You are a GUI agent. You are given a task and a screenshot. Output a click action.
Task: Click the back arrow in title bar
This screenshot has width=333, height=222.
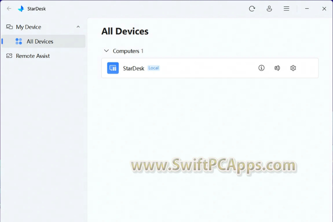coord(9,8)
